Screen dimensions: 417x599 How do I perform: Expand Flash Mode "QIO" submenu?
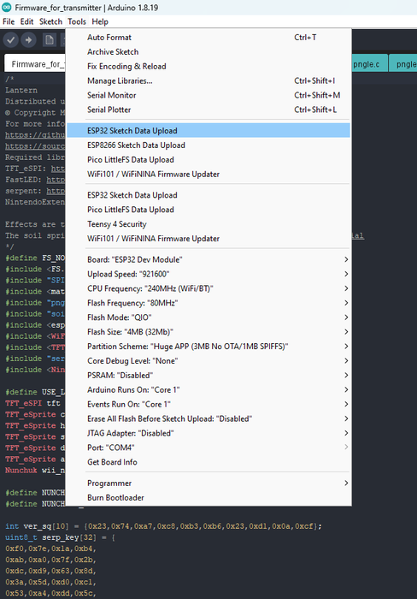pyautogui.click(x=208, y=317)
